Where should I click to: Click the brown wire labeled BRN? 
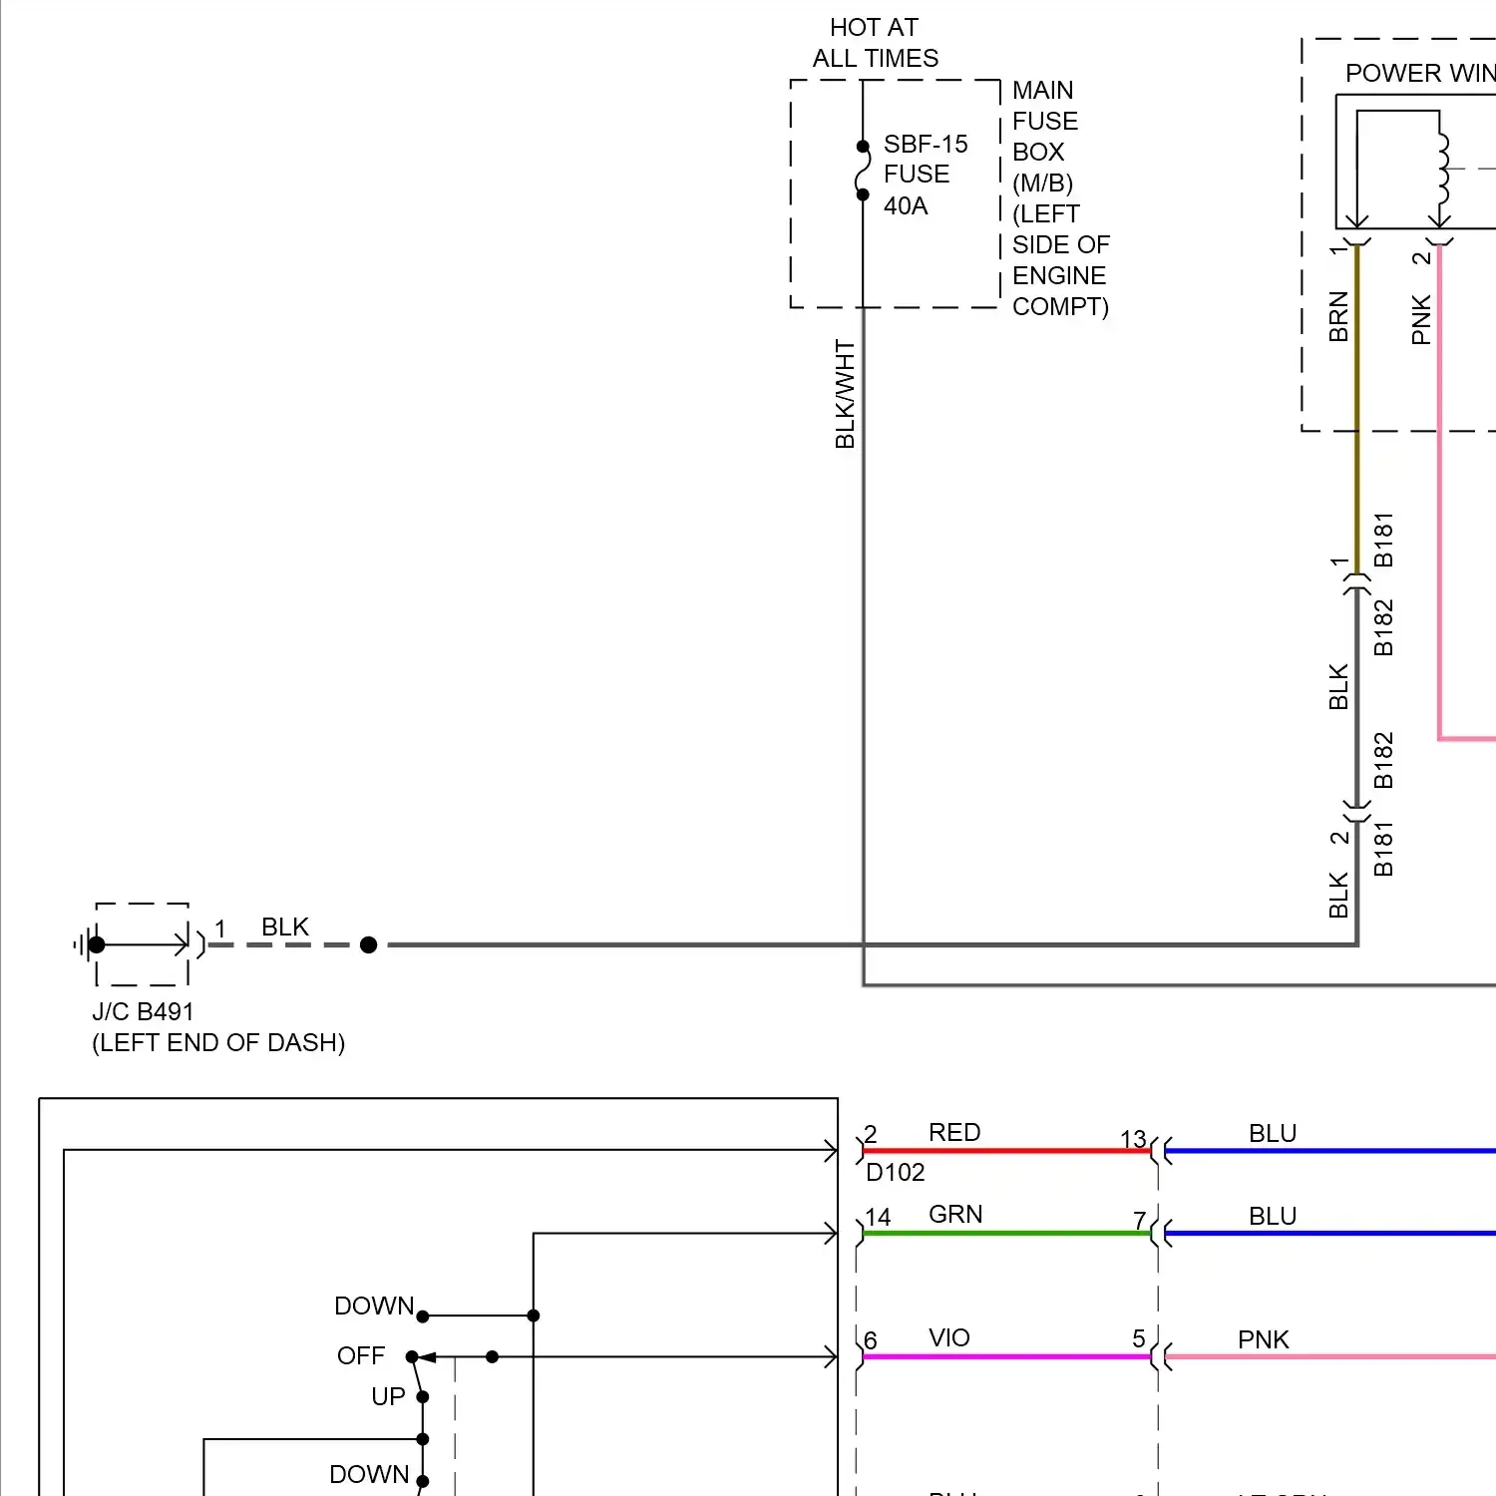pos(1356,399)
